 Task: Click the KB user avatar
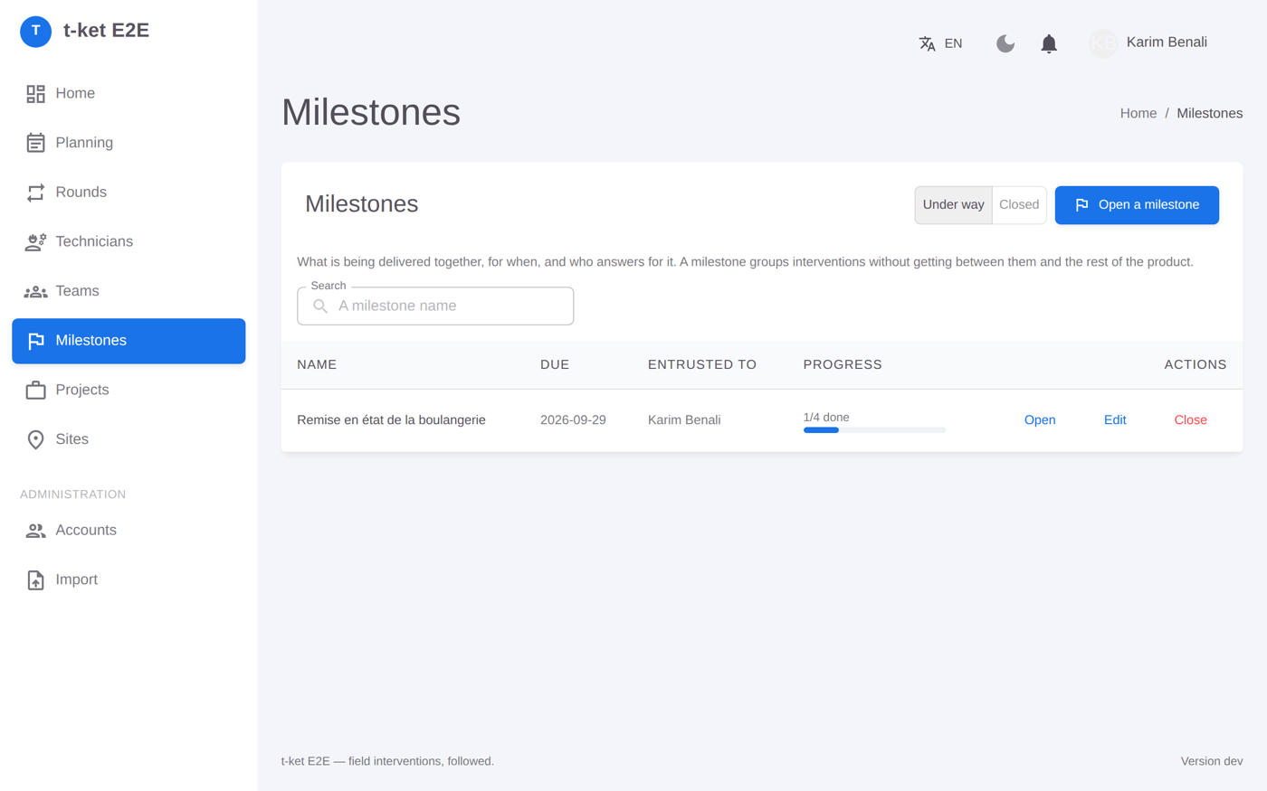click(x=1103, y=42)
